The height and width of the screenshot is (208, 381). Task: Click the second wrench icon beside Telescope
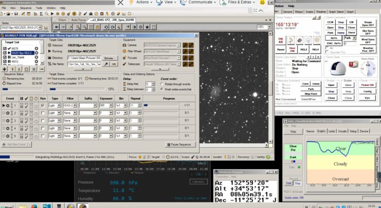coord(191,64)
